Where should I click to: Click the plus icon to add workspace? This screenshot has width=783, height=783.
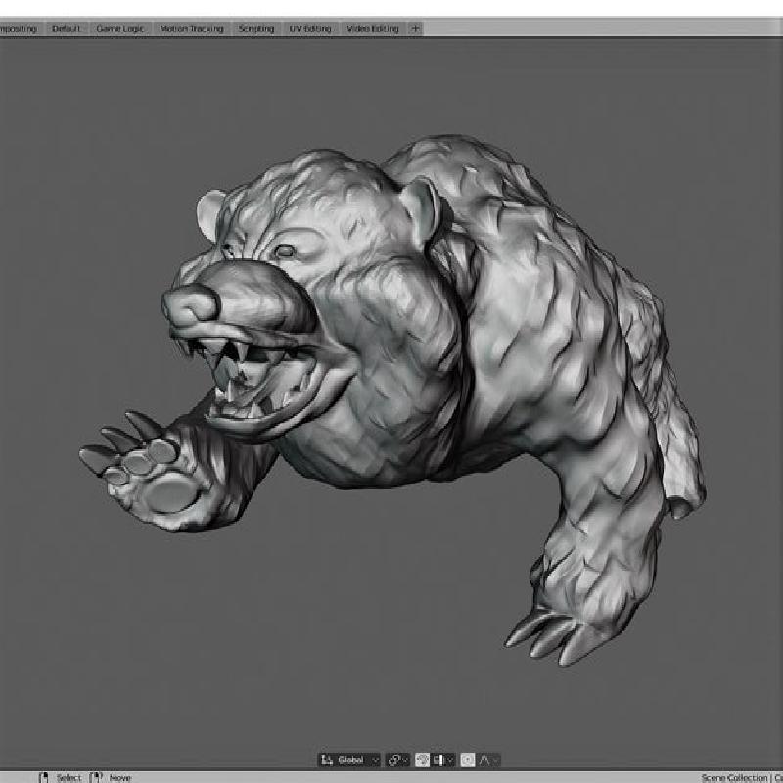pyautogui.click(x=415, y=29)
